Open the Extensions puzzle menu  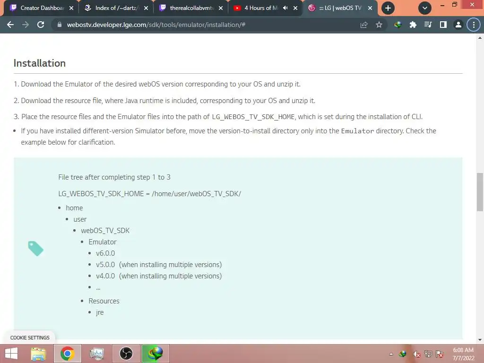point(413,25)
